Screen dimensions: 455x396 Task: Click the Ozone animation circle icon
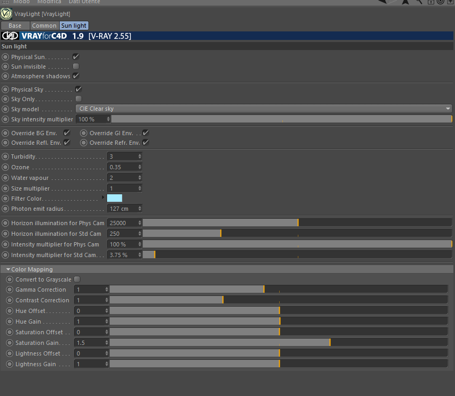[x=5, y=167]
